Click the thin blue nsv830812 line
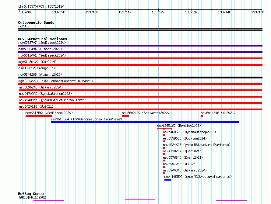The height and width of the screenshot is (204, 271). pyautogui.click(x=140, y=71)
